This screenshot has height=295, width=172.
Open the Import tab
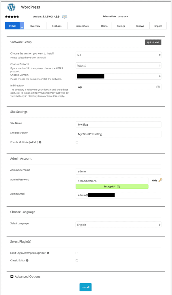[x=158, y=26]
